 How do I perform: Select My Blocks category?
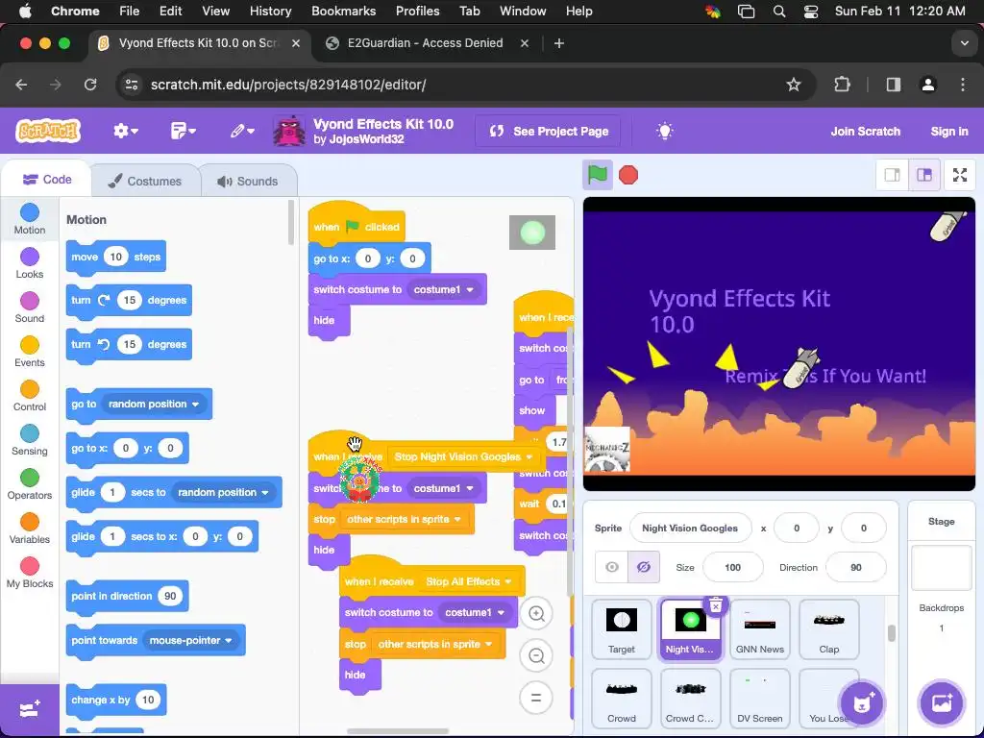point(30,573)
